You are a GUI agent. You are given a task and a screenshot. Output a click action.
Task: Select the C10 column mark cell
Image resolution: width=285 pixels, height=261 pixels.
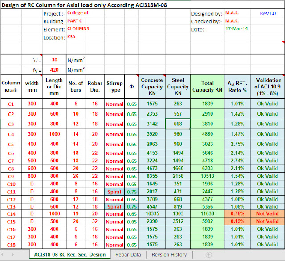[x=11, y=184]
